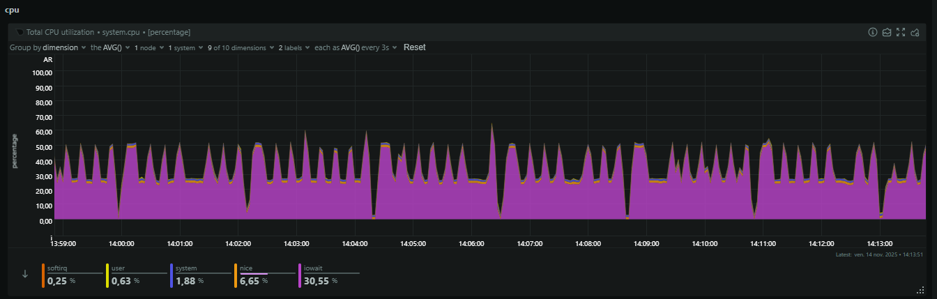Open the 1 node filter dropdown
Image resolution: width=937 pixels, height=299 pixels.
coord(148,47)
